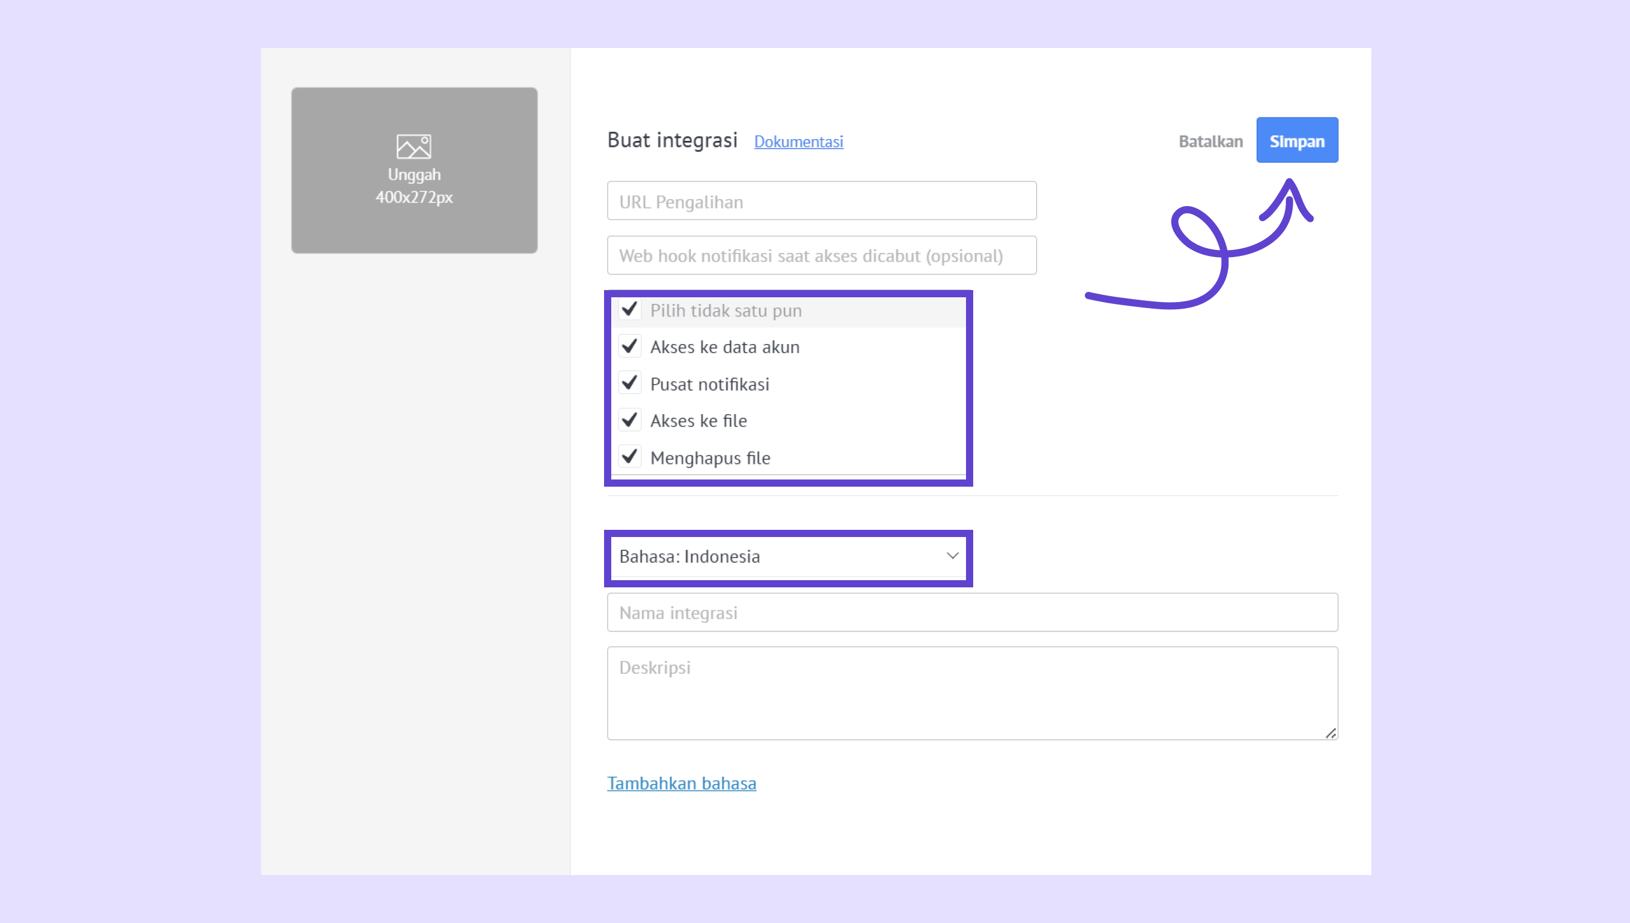Uncheck the Menghapus file checkbox
This screenshot has width=1630, height=923.
[x=629, y=457]
